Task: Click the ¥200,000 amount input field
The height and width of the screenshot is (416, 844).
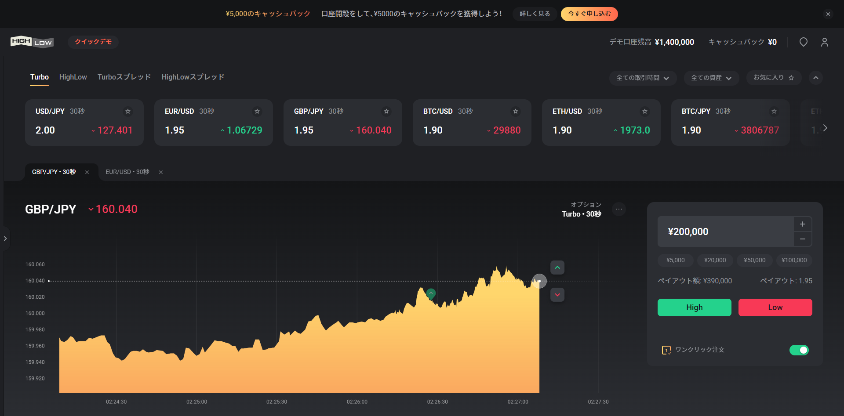Action: pos(726,232)
